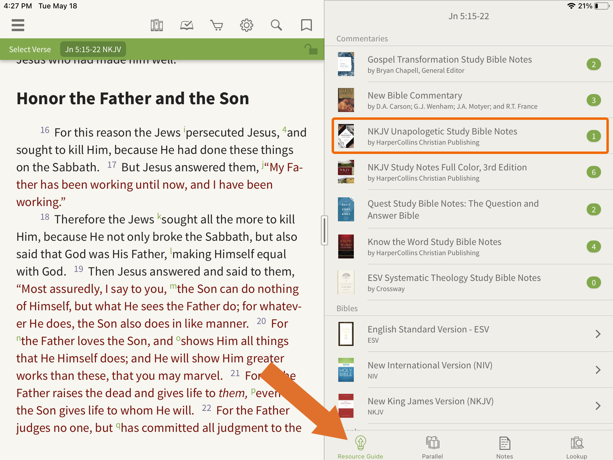Image resolution: width=613 pixels, height=460 pixels.
Task: Open NKJV Unapologetic Study Bible Notes
Action: (x=469, y=136)
